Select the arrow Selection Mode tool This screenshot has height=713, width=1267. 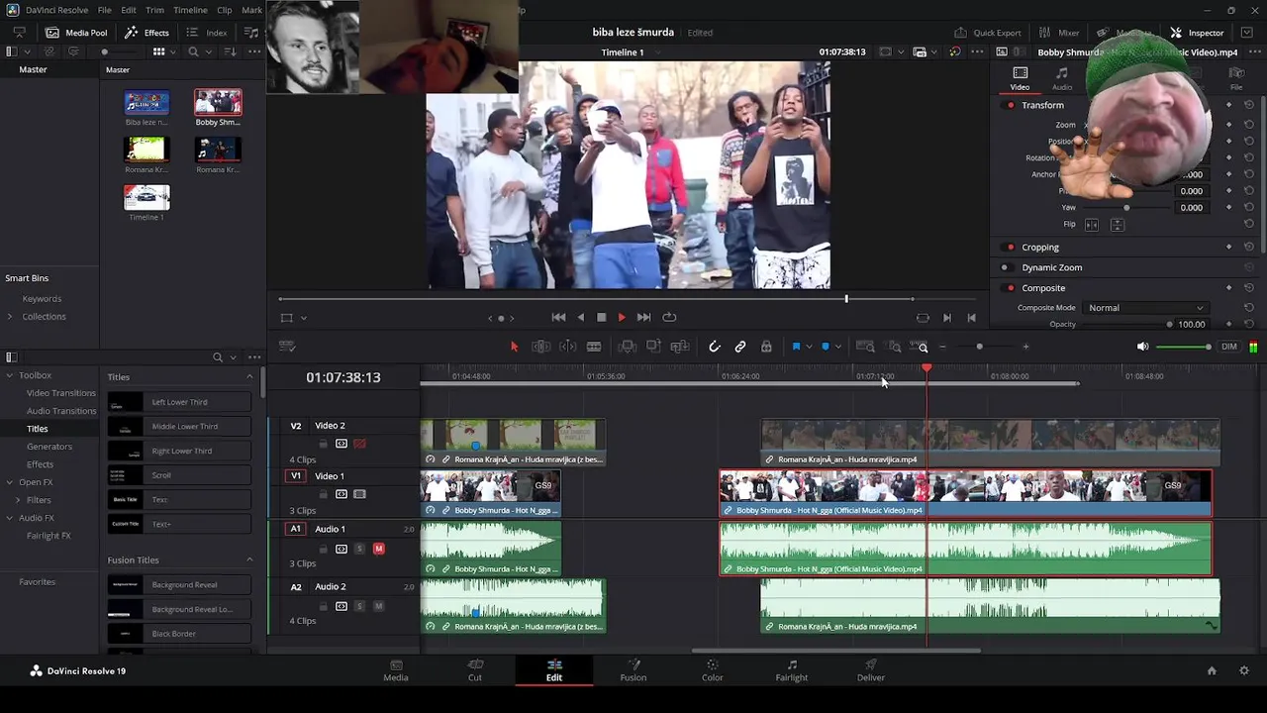click(514, 347)
